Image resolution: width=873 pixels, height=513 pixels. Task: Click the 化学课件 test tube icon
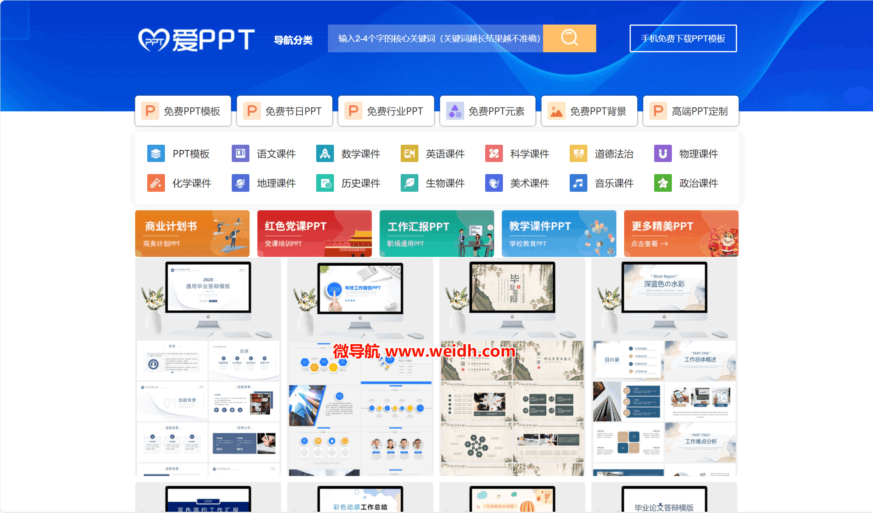tap(156, 183)
